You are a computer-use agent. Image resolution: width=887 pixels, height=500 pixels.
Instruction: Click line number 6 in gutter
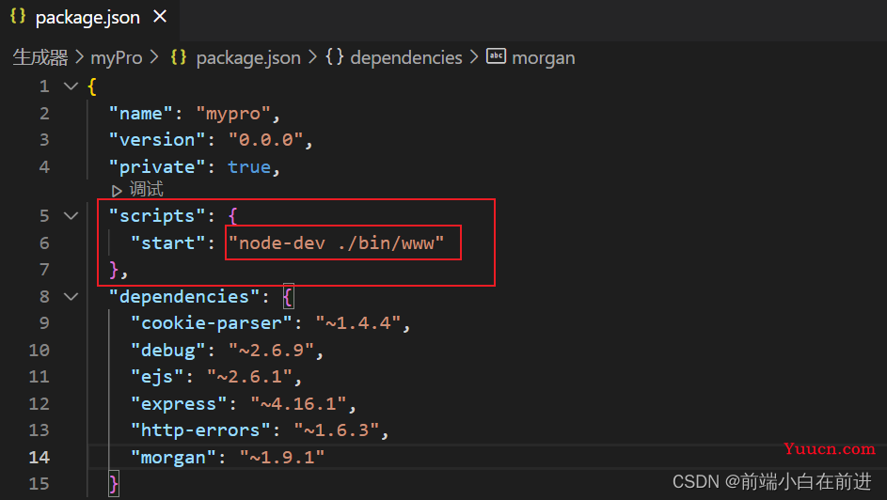44,242
